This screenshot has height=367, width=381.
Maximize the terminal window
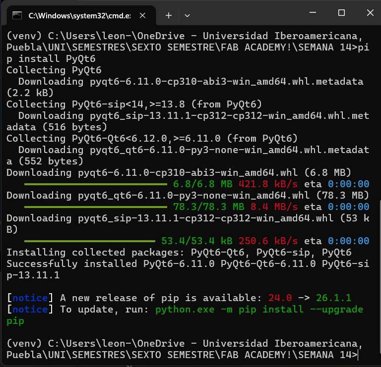pos(341,12)
